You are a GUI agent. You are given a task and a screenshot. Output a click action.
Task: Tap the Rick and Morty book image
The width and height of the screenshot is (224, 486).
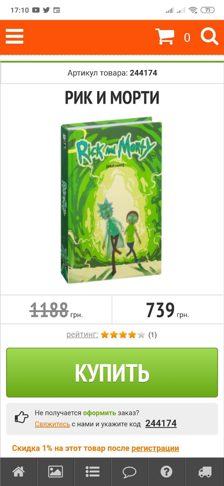tap(112, 200)
